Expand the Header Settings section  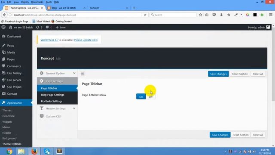tap(57, 108)
